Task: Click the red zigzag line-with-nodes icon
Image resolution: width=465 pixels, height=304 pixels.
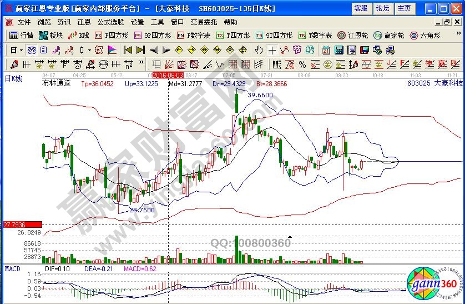Action: [285, 50]
